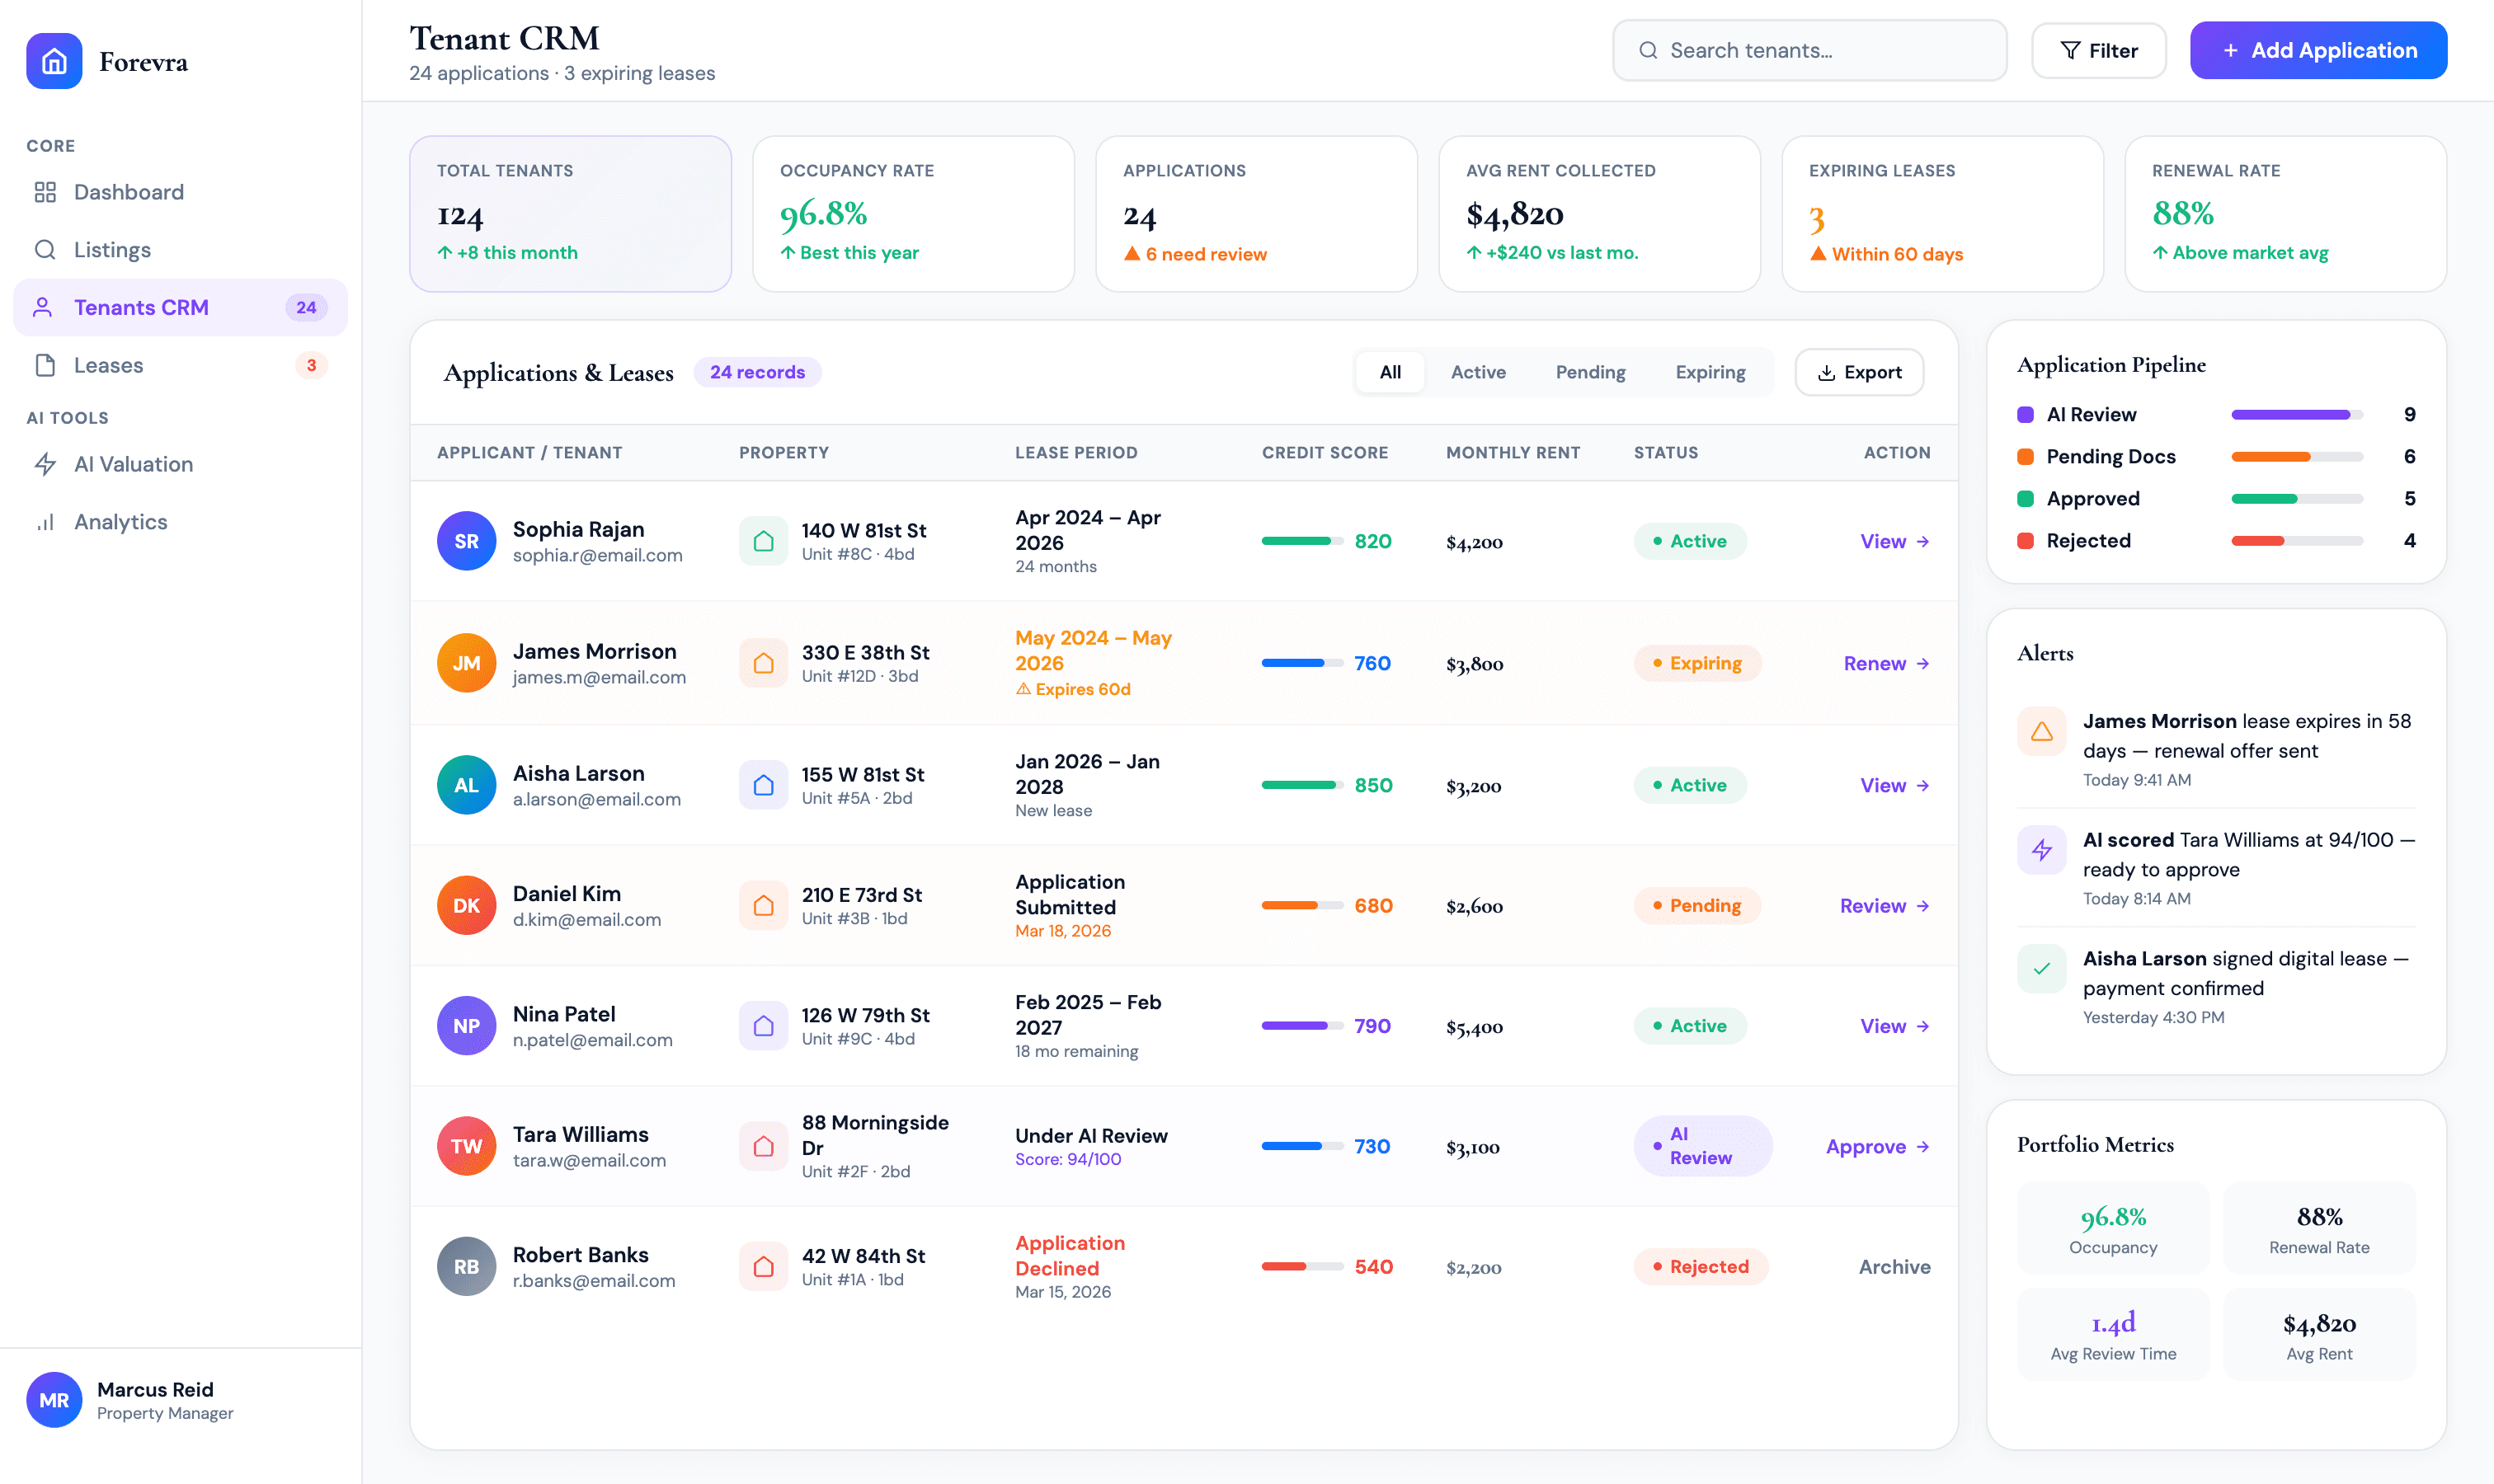Viewport: 2494px width, 1484px height.
Task: Select the Expiring filter tab
Action: click(1710, 372)
